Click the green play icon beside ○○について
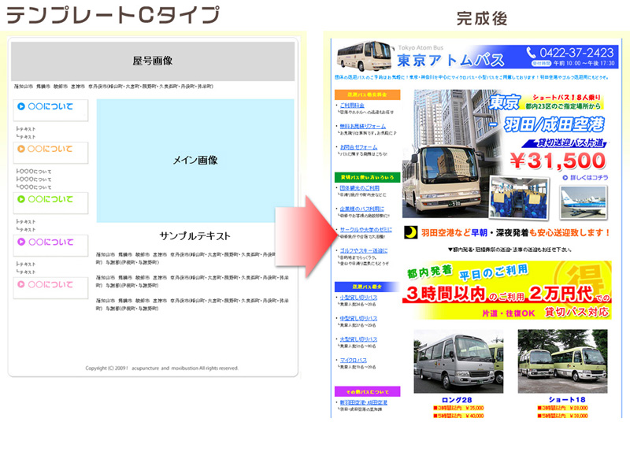Viewport: 630px width, 459px height. click(21, 199)
